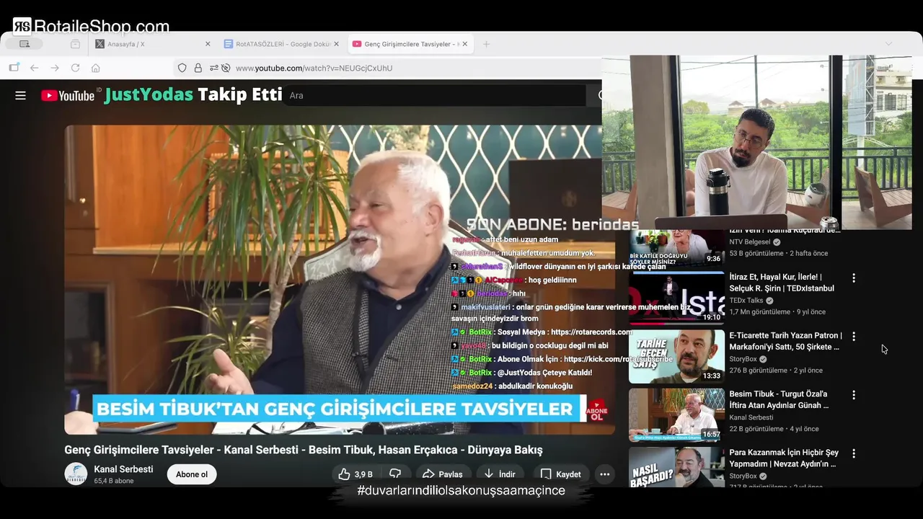Image resolution: width=923 pixels, height=519 pixels.
Task: Click the video title Genç Girişimcilere Tavsiyeler heading
Action: pyautogui.click(x=303, y=450)
